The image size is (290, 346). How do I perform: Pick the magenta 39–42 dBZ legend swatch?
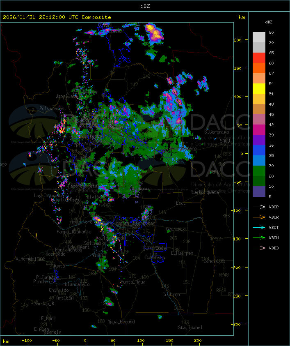point(259,130)
